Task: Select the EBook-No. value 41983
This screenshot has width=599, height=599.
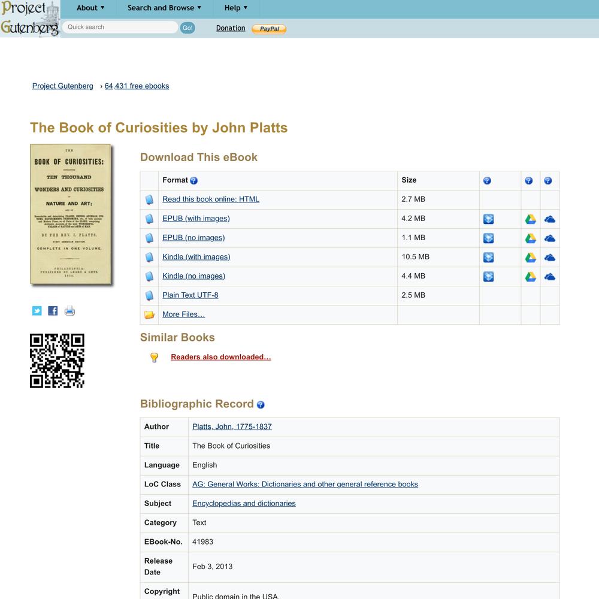Action: pos(203,541)
